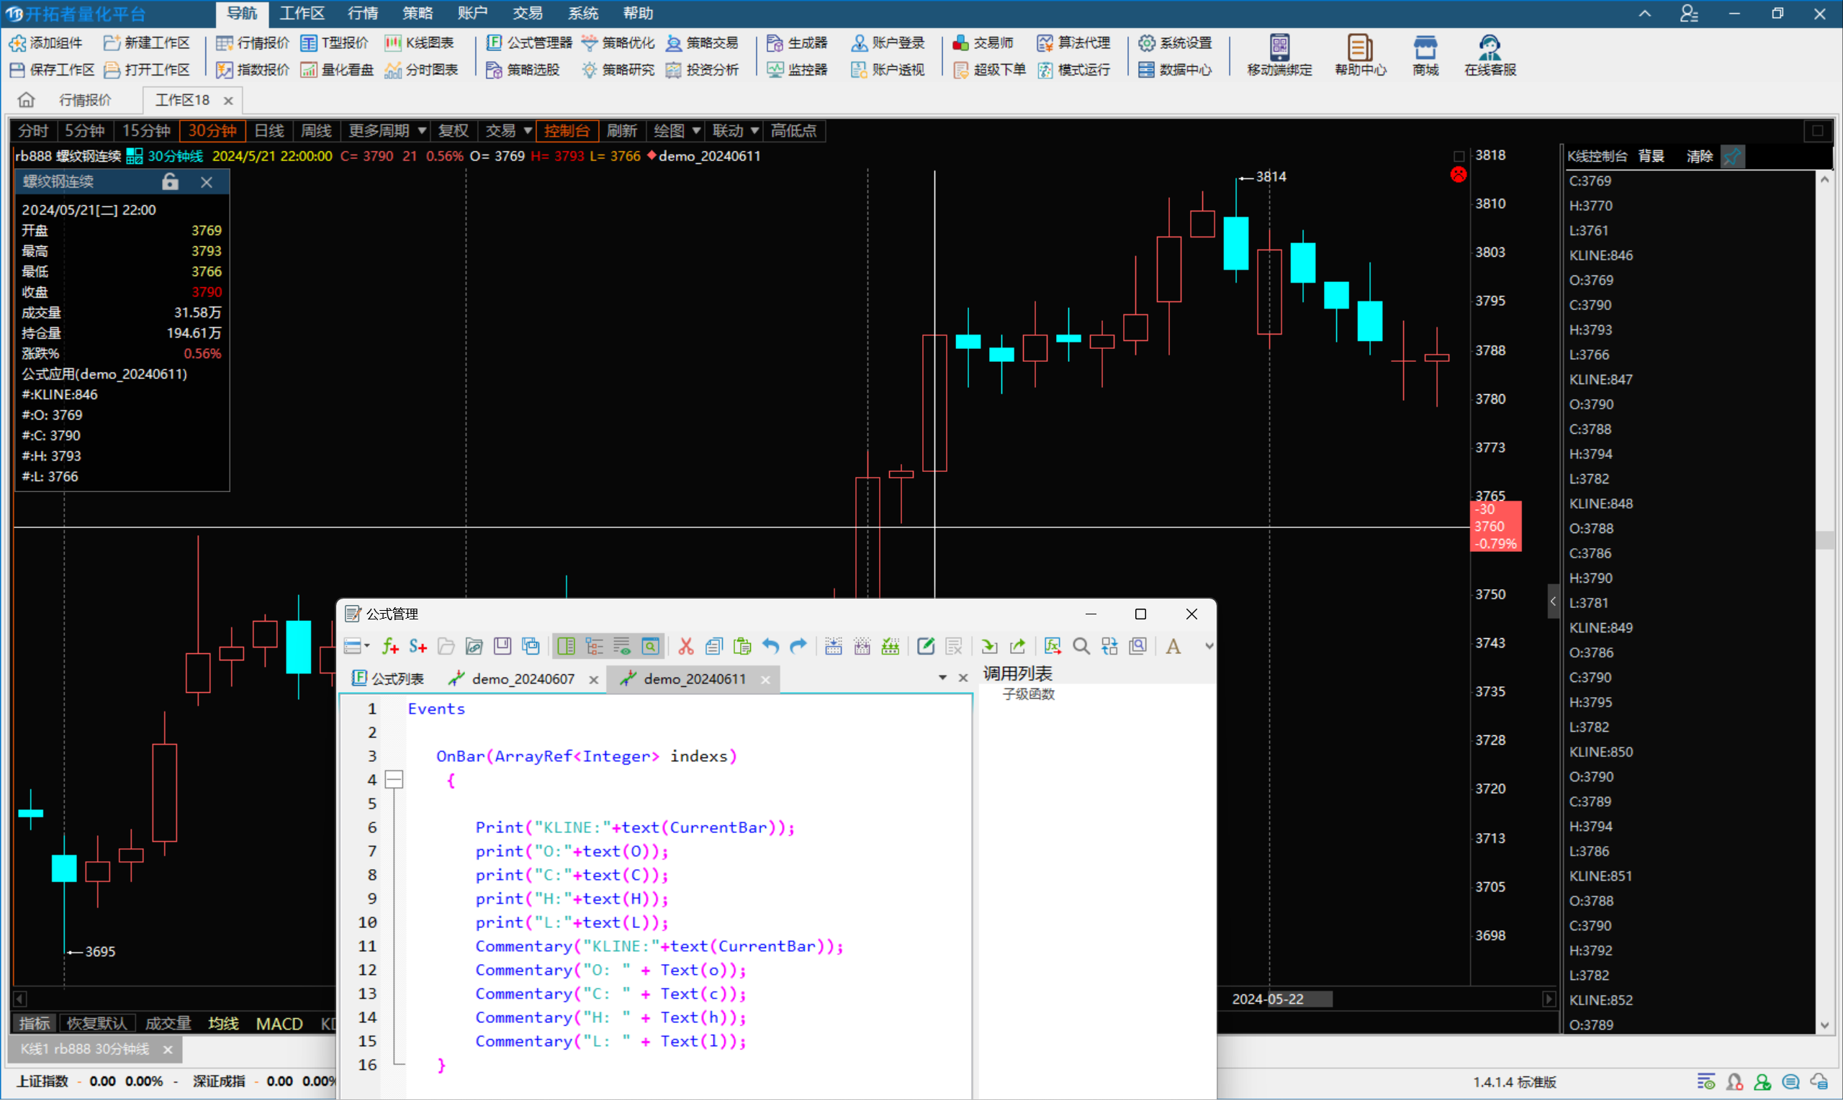
Task: Contact 在线客服 online support
Action: pos(1490,55)
